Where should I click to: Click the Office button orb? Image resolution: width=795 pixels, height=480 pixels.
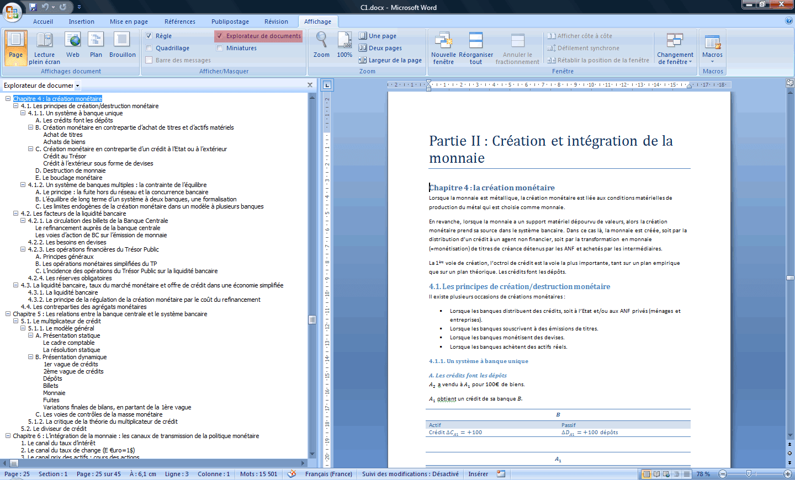click(x=12, y=12)
